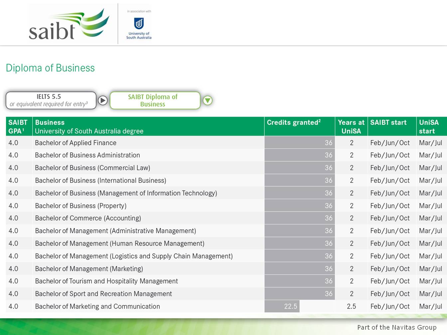Expand the green down-arrow beside SAIBT Diploma
This screenshot has width=447, height=335.
(x=208, y=100)
